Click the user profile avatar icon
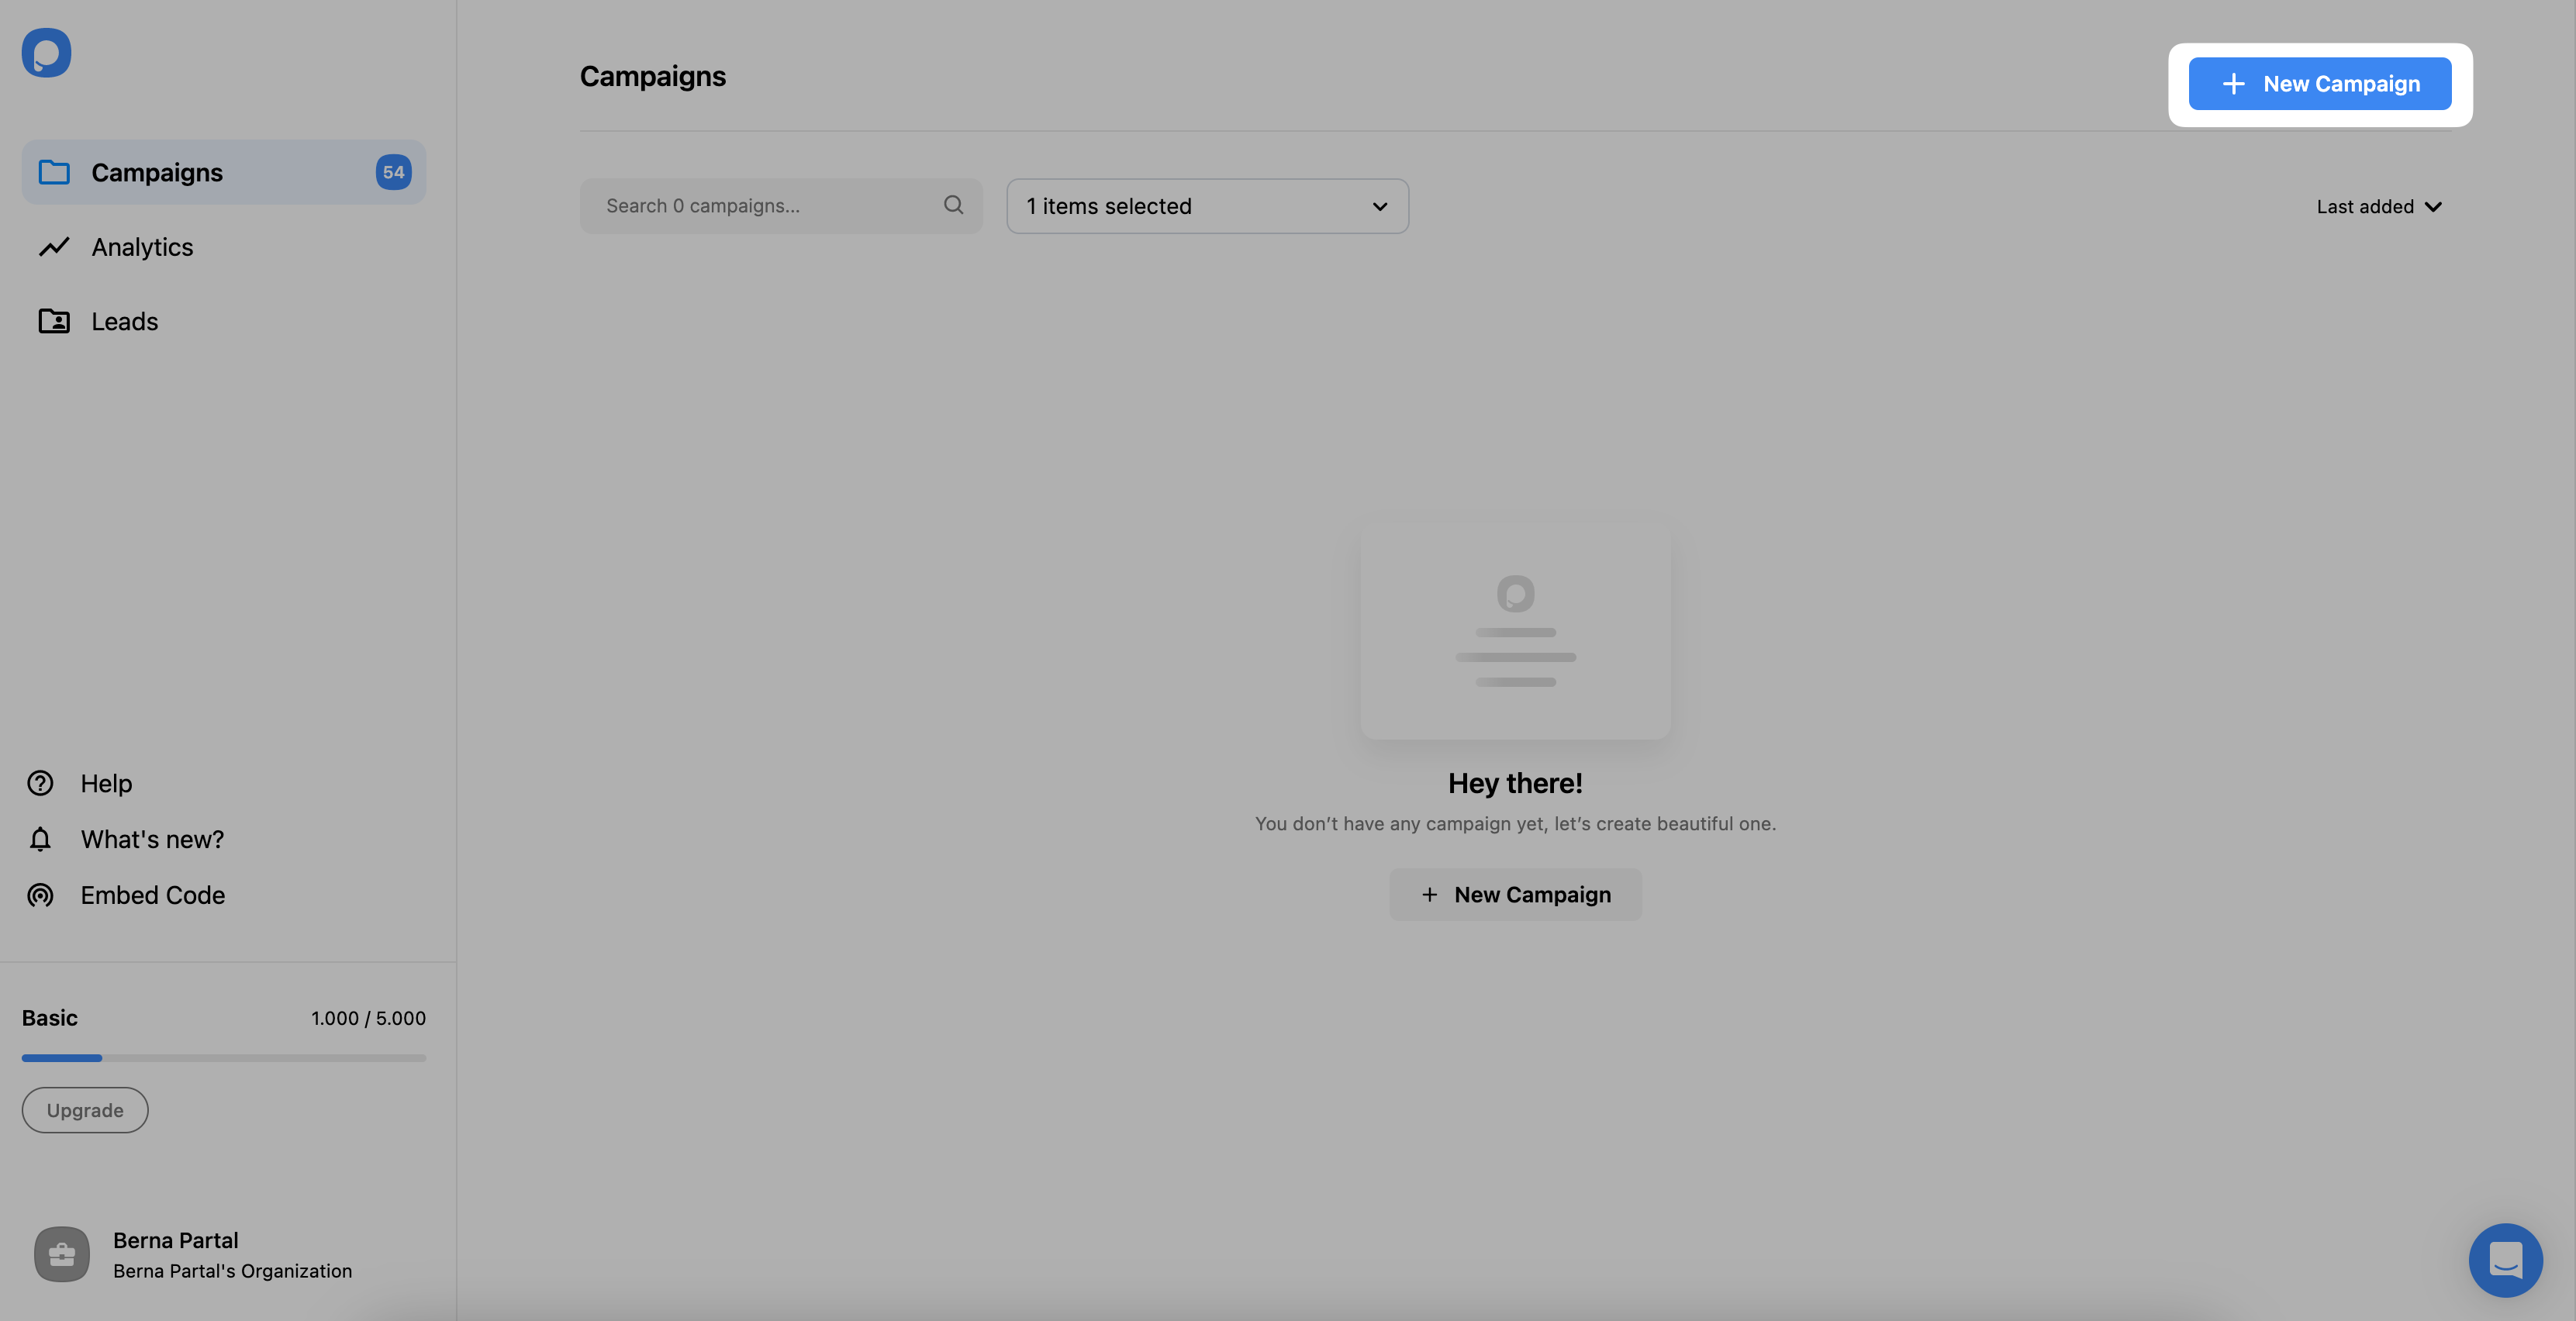2576x1321 pixels. [x=60, y=1254]
